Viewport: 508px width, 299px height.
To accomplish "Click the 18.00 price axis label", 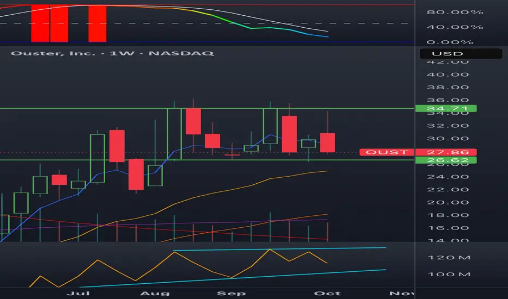I will coord(447,215).
